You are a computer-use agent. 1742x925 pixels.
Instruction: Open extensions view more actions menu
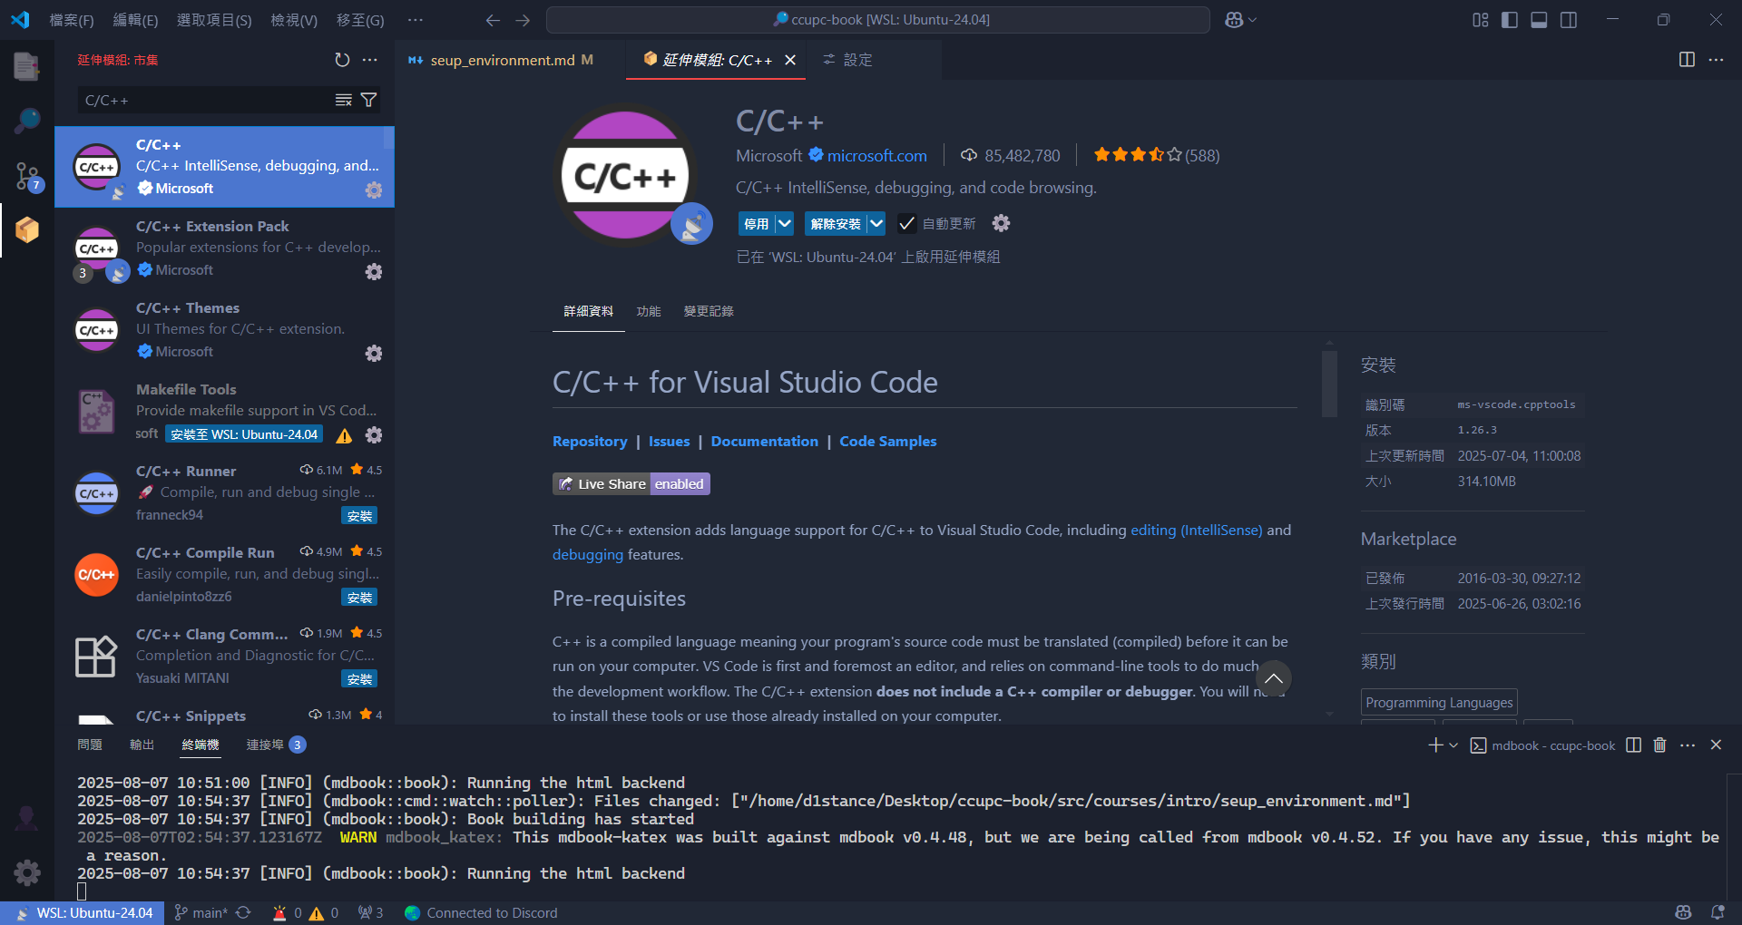click(x=370, y=60)
